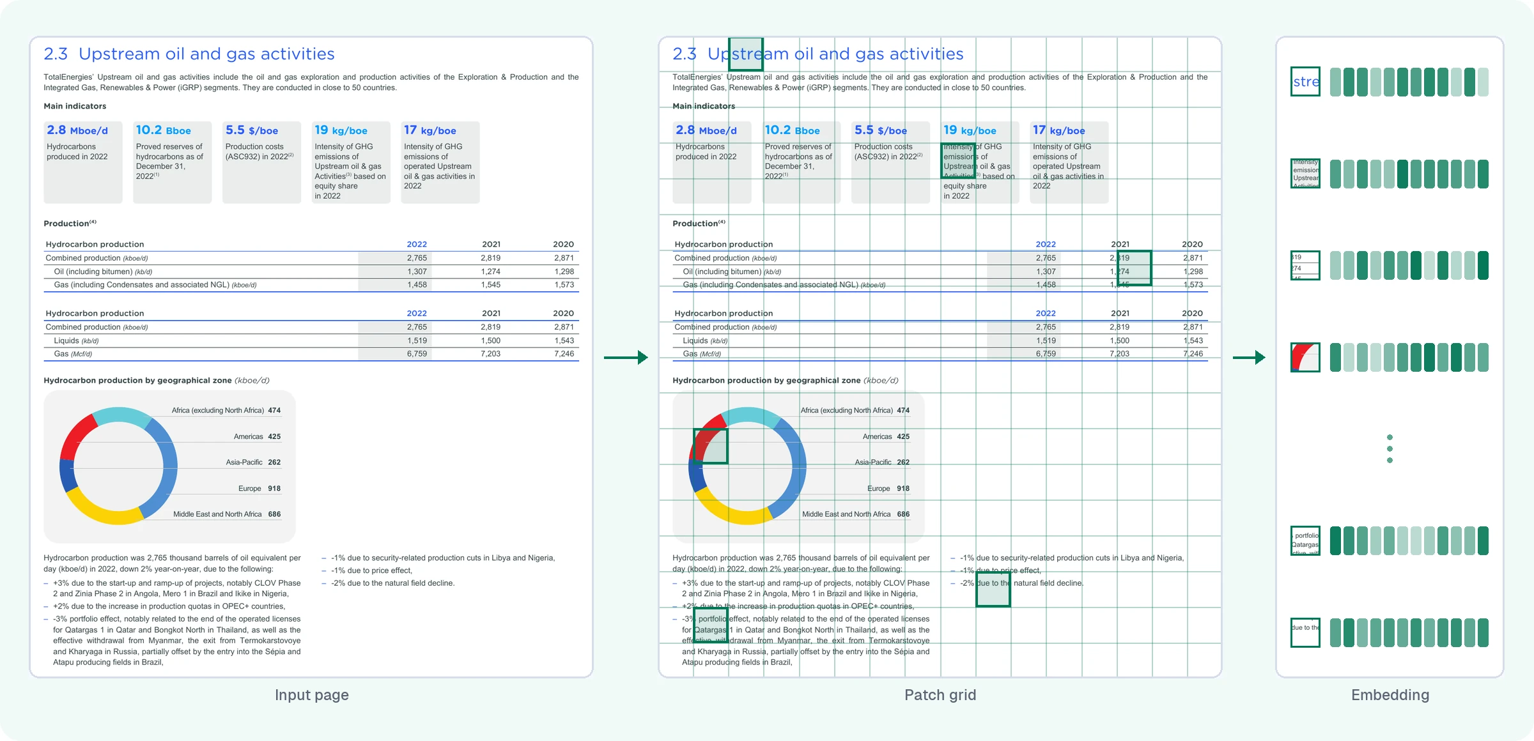Click cell "1,307" in Input page table
Viewport: 1534px width, 741px height.
(417, 271)
